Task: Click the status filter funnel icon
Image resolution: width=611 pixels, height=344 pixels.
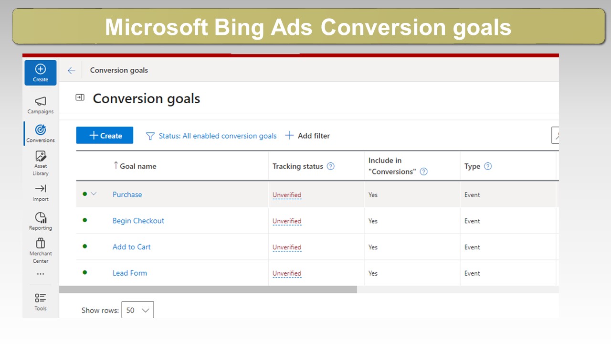Action: [150, 136]
